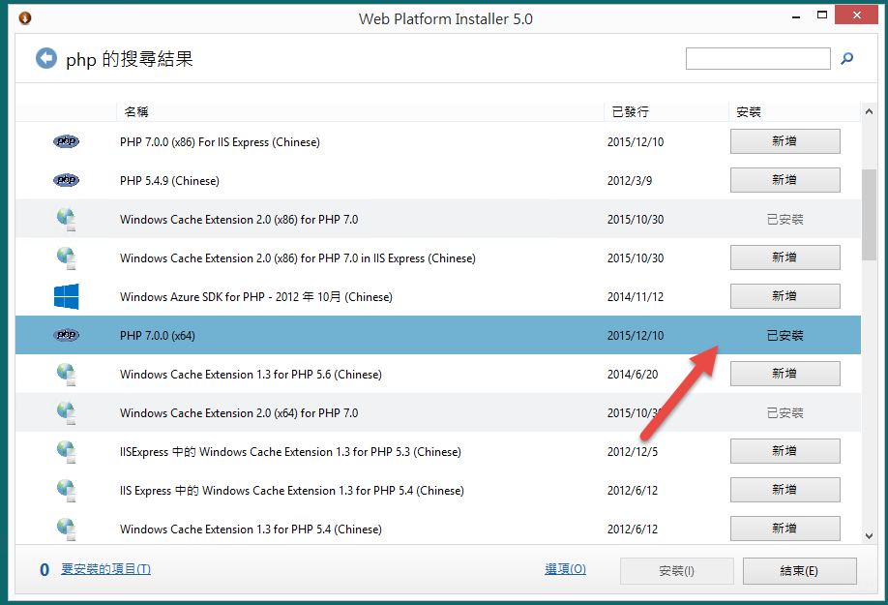Viewport: 888px width, 605px height.
Task: Click the PHP icon beside PHP 5.4.9 (Chinese)
Action: 66,180
